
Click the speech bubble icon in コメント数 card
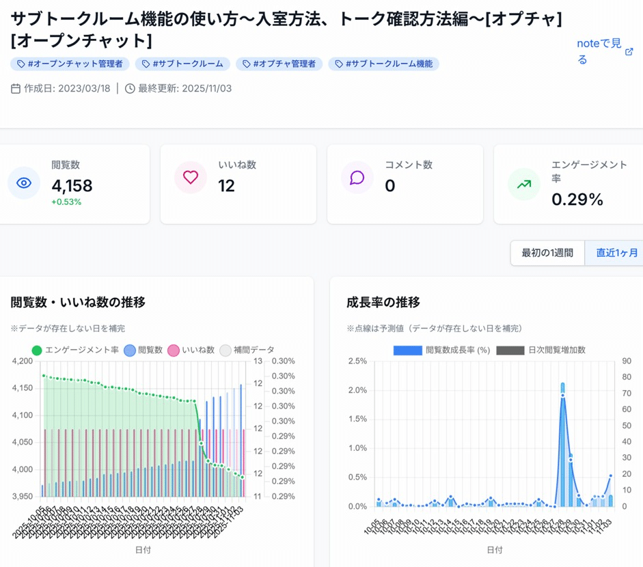(357, 177)
